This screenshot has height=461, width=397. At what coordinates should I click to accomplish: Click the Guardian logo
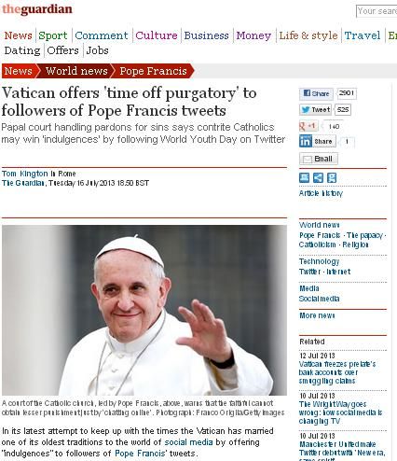pos(37,9)
